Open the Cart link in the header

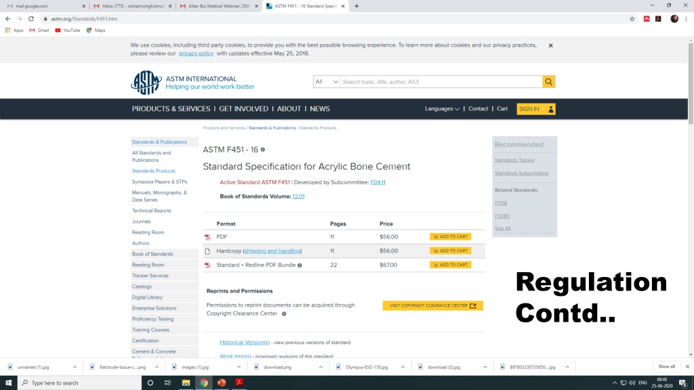[502, 109]
